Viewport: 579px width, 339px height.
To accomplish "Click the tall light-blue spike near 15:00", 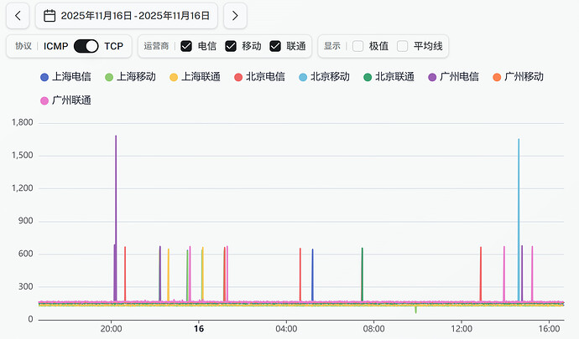I will [519, 219].
